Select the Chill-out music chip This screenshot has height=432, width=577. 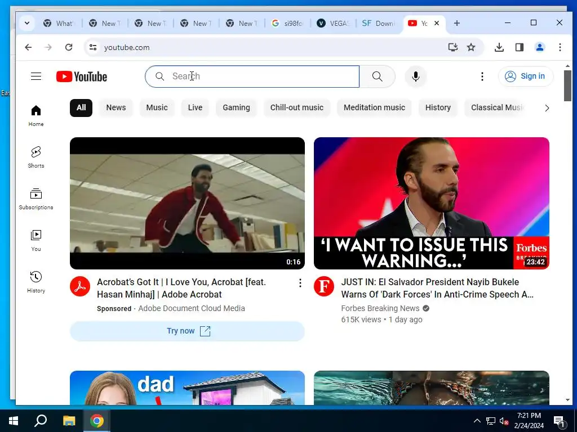click(297, 107)
